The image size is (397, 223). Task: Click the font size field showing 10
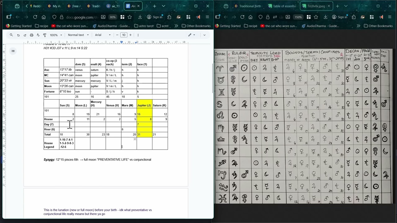point(124,35)
